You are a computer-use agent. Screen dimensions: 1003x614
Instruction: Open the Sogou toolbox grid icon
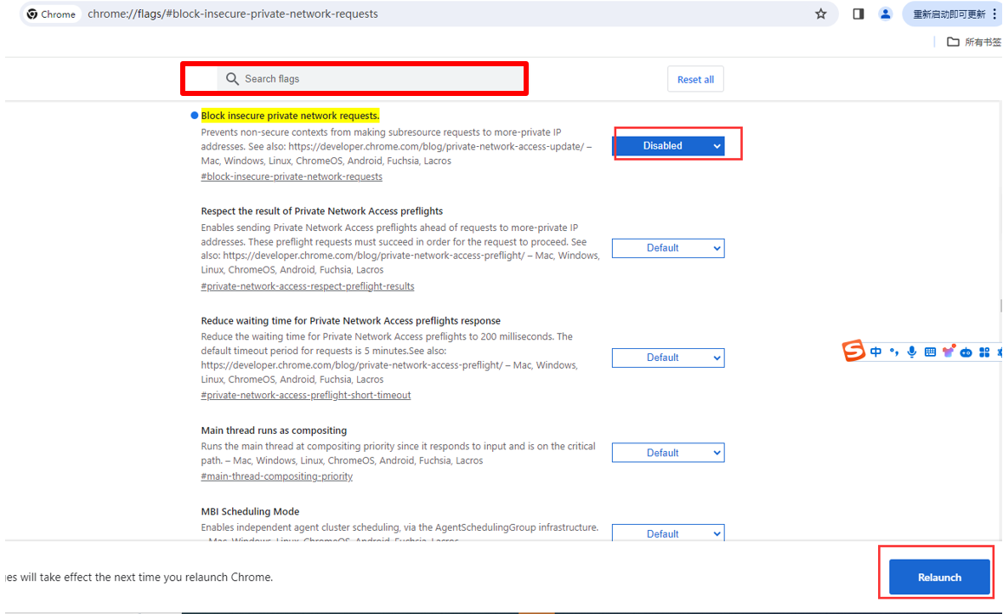click(984, 352)
